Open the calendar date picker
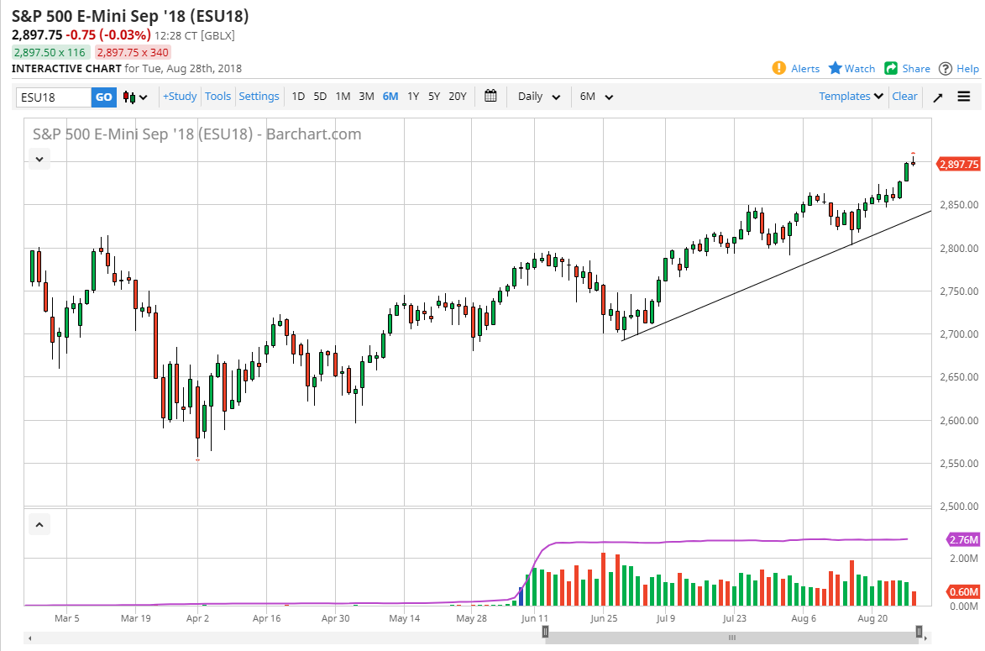985x651 pixels. [491, 97]
